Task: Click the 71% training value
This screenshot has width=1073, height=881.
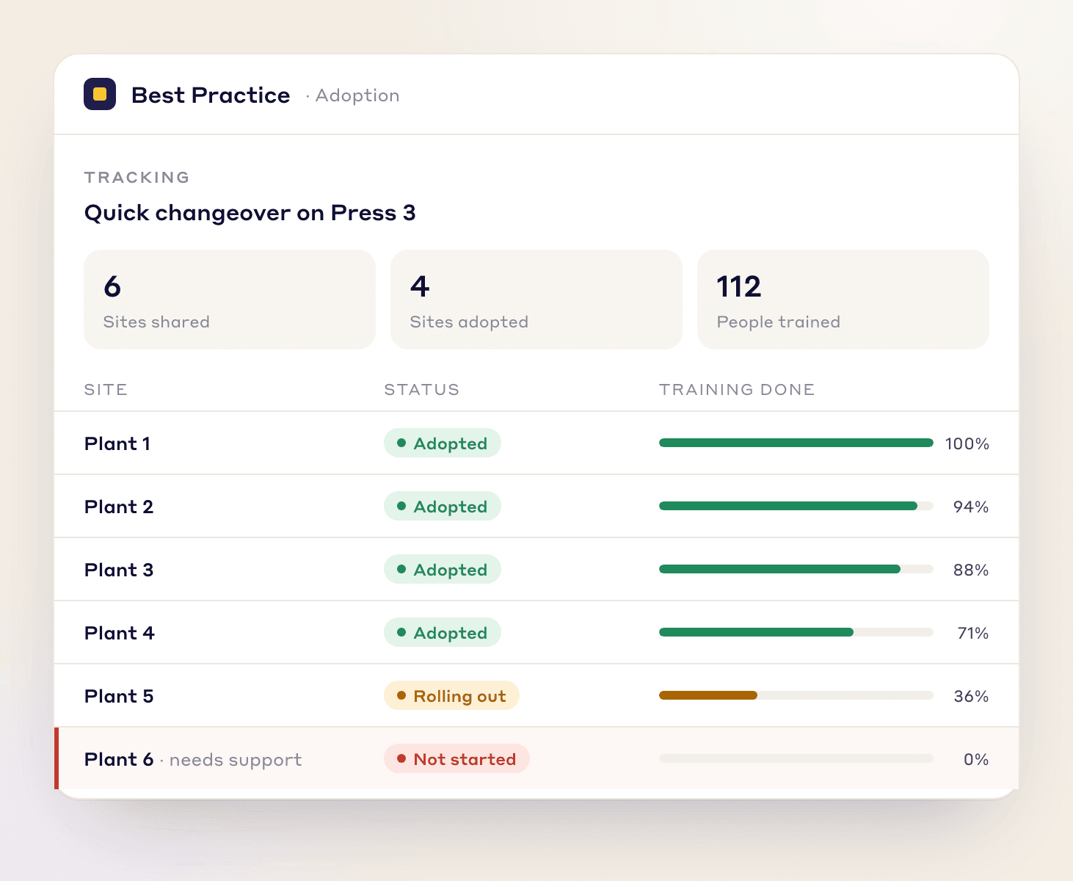Action: pos(973,633)
